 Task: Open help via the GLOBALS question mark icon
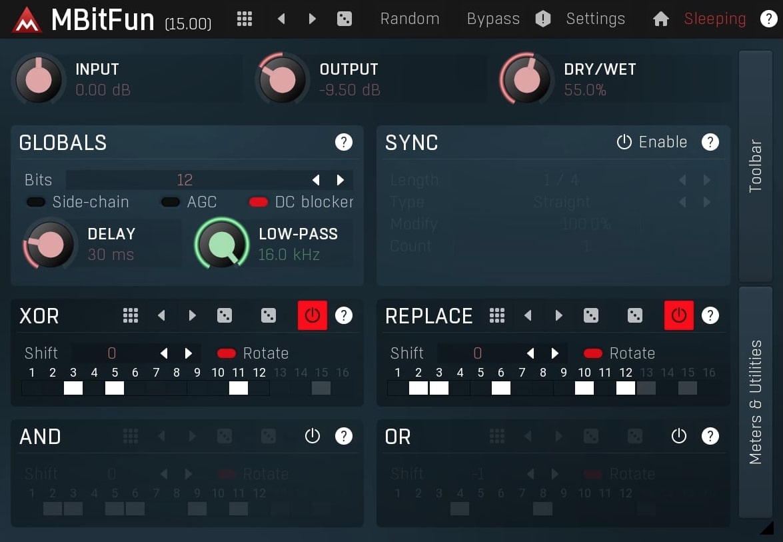coord(344,142)
